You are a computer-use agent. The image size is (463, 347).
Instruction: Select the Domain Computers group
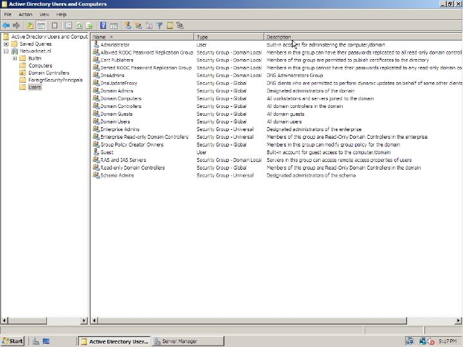click(x=121, y=98)
